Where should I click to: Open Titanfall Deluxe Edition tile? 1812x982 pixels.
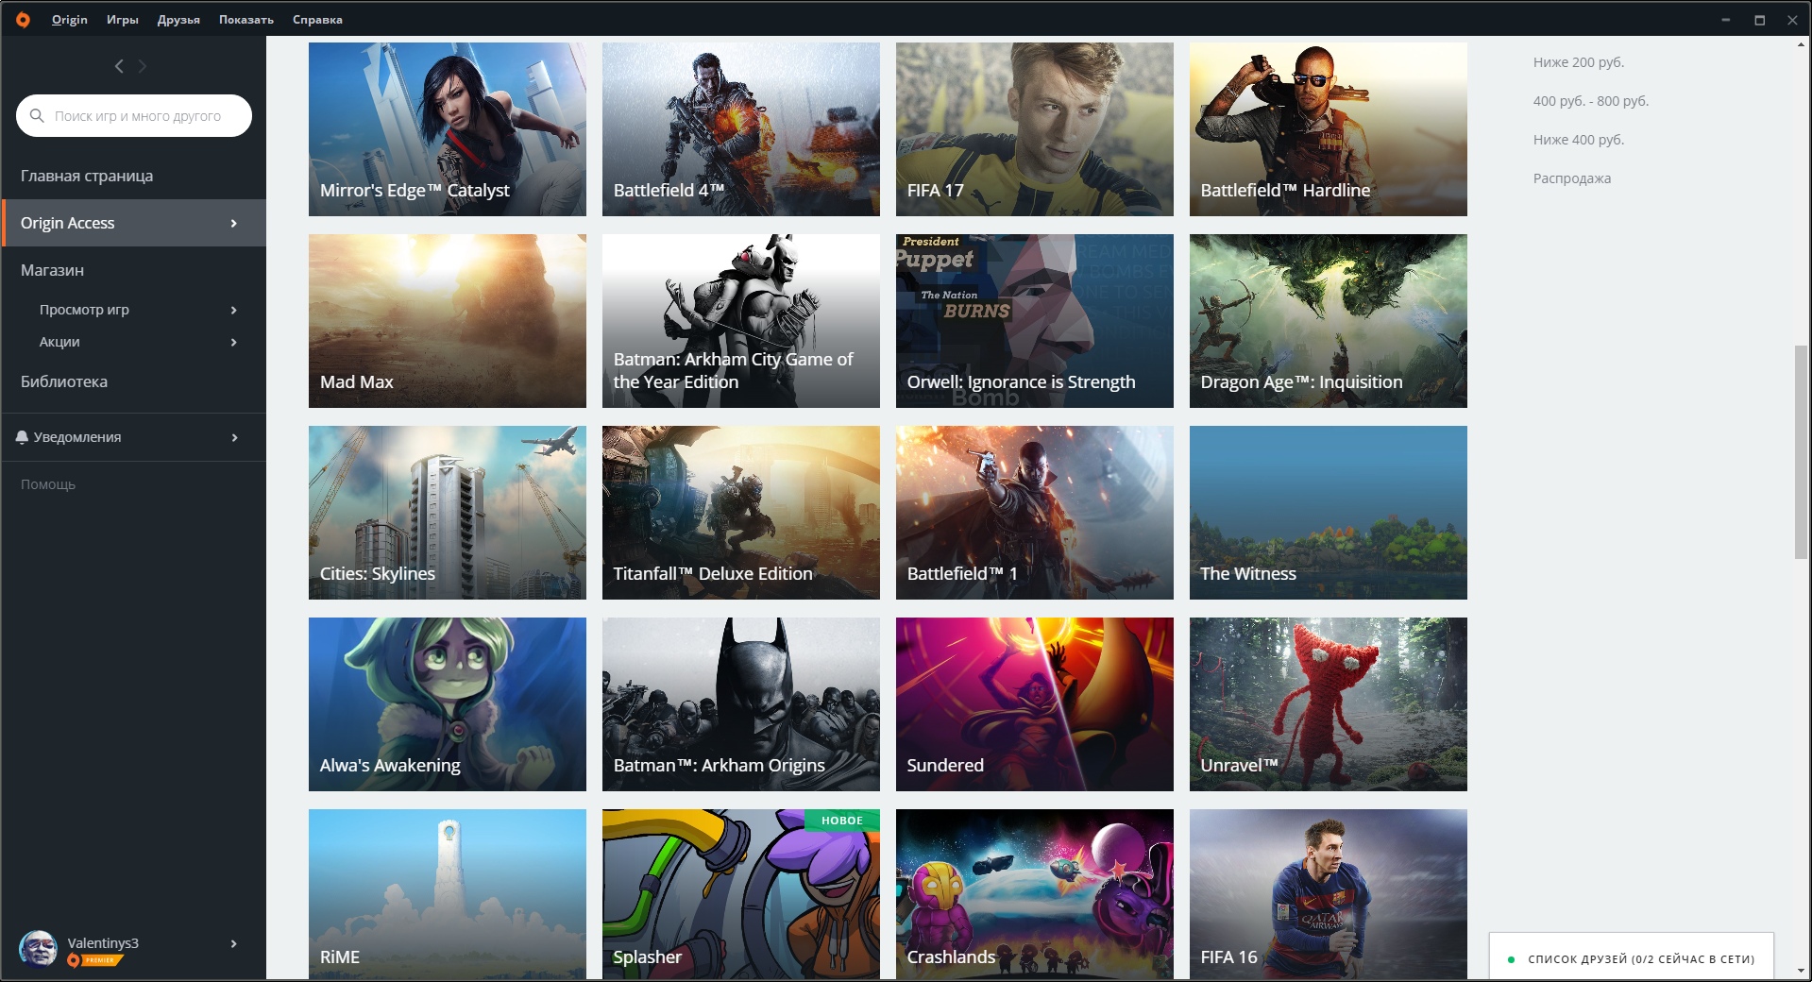[741, 513]
